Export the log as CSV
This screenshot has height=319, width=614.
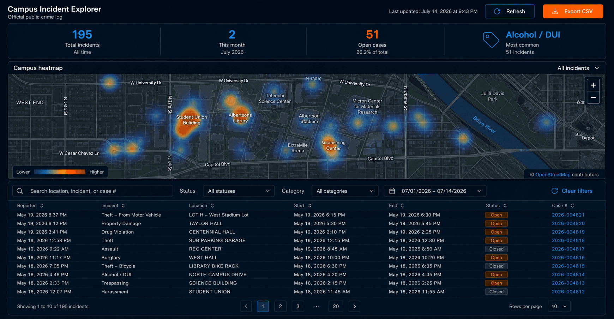point(573,11)
